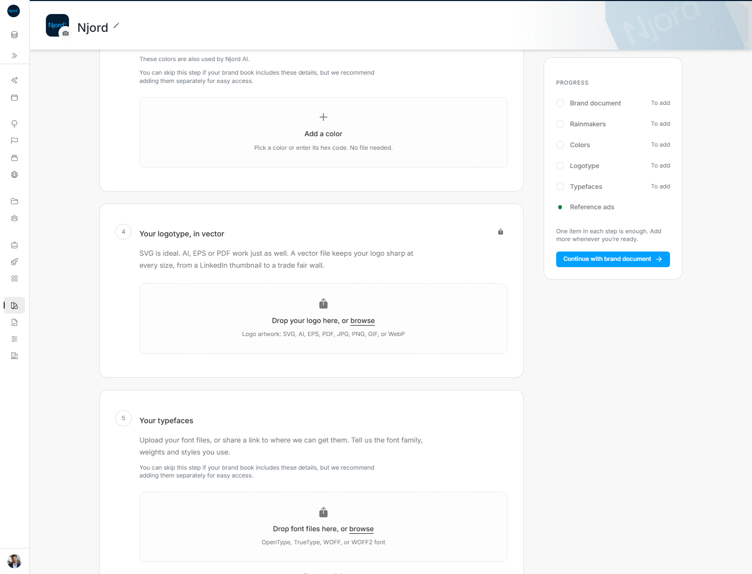
Task: Click the lightbulb icon in the sidebar
Action: [x=15, y=124]
